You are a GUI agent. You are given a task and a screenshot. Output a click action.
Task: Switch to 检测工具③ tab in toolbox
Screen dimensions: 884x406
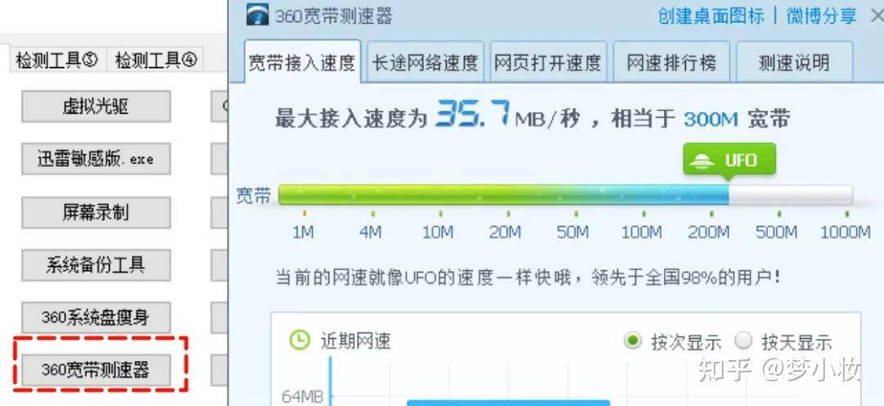pos(57,60)
